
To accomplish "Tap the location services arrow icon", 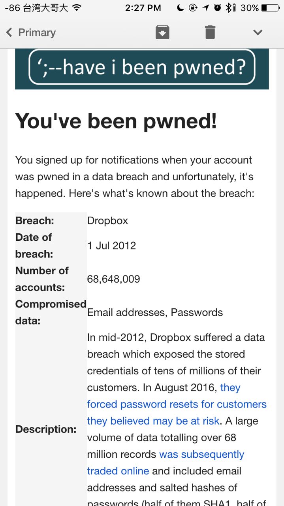I will click(206, 8).
